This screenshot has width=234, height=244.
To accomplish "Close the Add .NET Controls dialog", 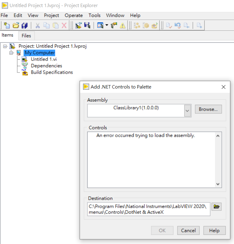I will point(224,87).
